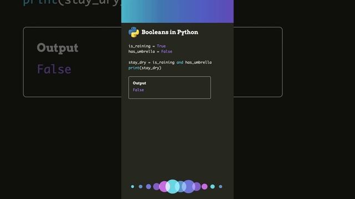355x199 pixels.
Task: Click the large 'False' text in background
Action: (54, 69)
